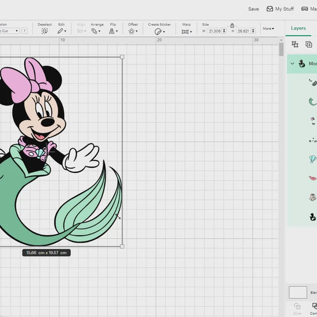Select the mermaid group thumbnail in Layers
This screenshot has width=317, height=317.
[x=302, y=63]
